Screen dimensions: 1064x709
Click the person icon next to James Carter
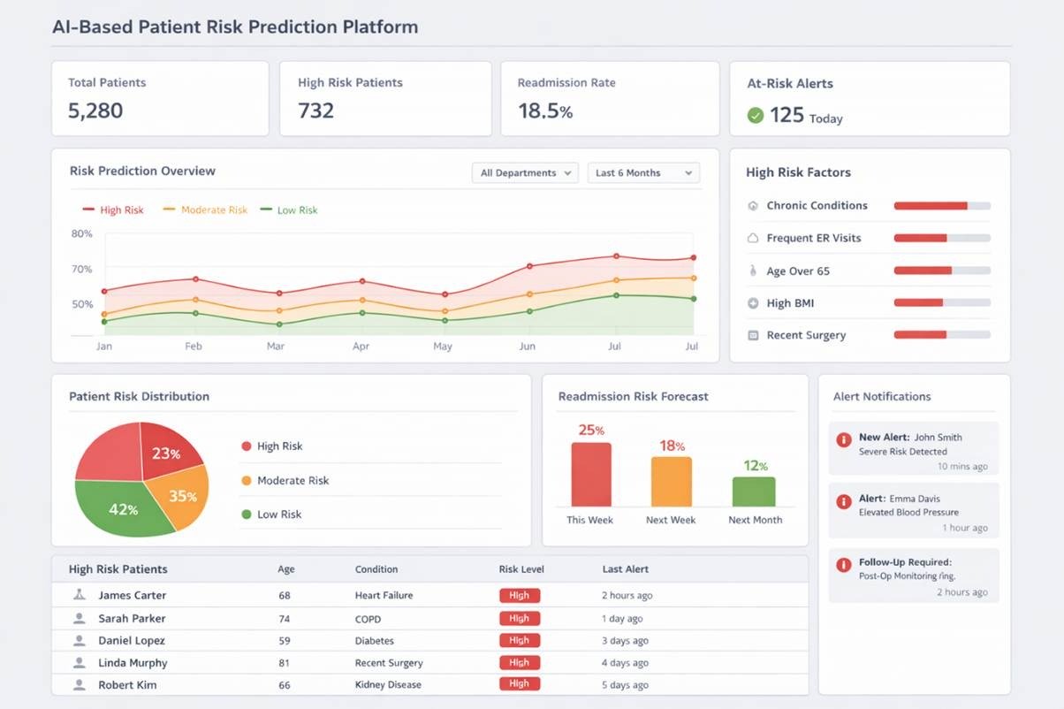click(80, 596)
